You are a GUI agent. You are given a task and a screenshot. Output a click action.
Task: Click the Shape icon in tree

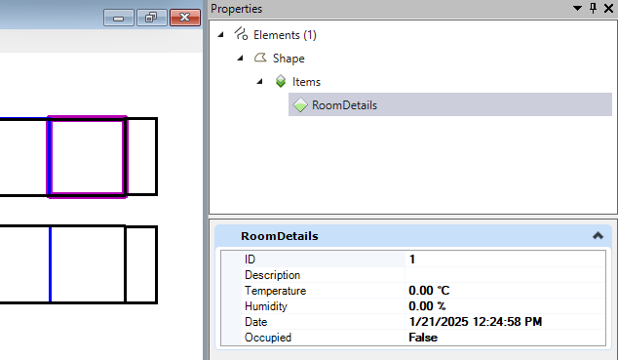tap(260, 58)
